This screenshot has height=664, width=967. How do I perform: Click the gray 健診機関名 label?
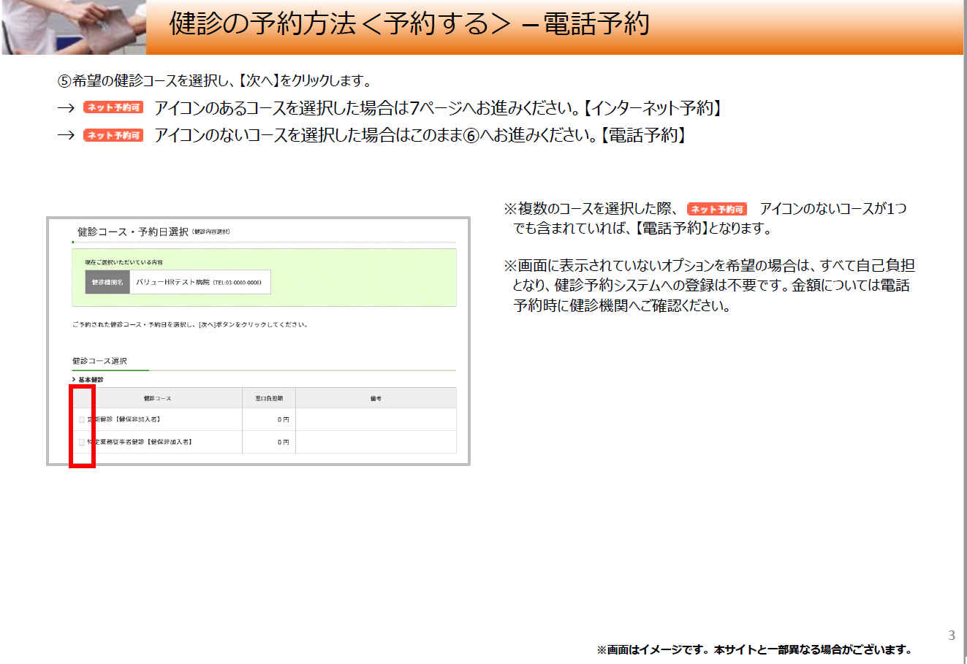click(x=107, y=282)
